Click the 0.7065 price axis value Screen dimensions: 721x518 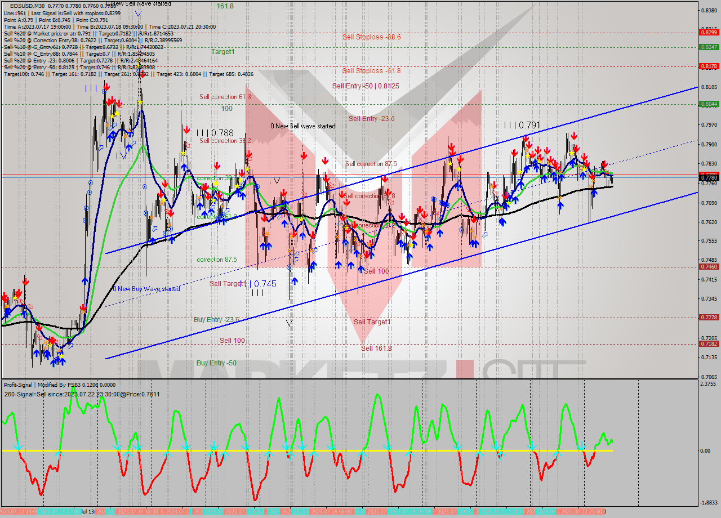709,377
